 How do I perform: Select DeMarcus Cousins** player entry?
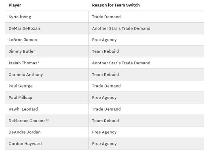(x=29, y=121)
